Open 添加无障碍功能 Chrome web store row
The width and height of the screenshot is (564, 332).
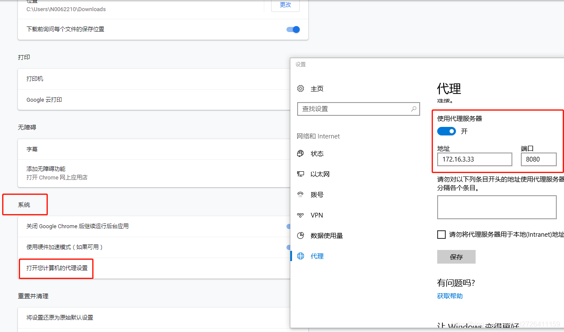[154, 173]
